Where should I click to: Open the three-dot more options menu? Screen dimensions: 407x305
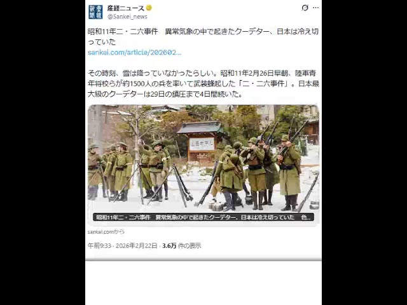pyautogui.click(x=315, y=8)
